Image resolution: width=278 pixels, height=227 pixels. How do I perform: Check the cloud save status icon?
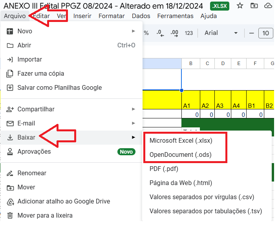coord(269,6)
